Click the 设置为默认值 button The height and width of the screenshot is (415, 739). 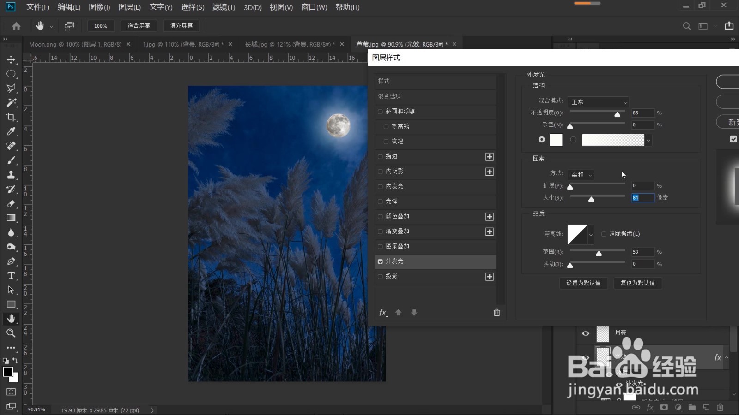pos(584,283)
